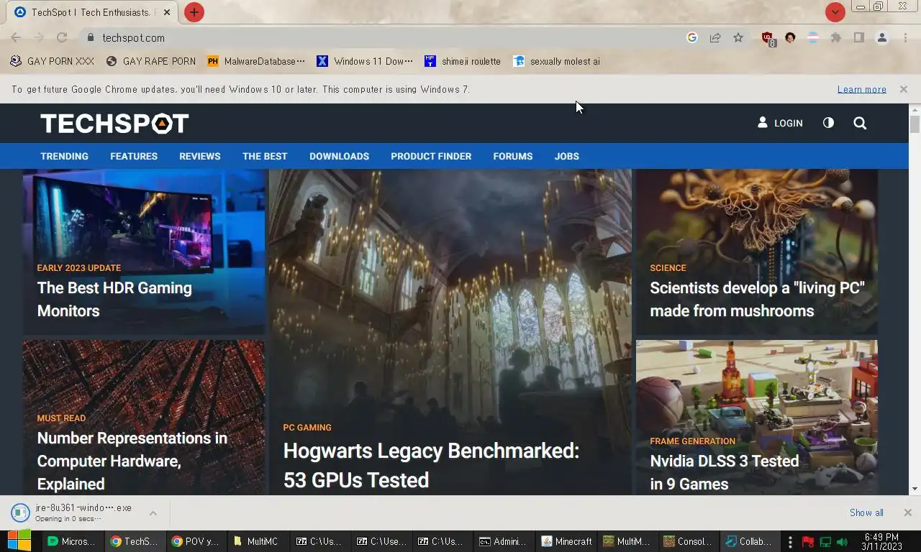Open 'Nvidia DLSS 3 Tested in 9 Games'
Image resolution: width=921 pixels, height=552 pixels.
(x=725, y=472)
